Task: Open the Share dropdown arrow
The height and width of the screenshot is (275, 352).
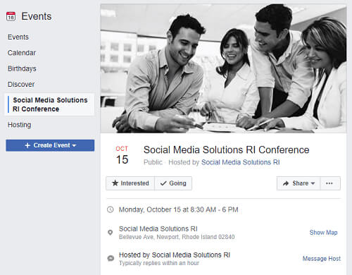Action: (x=313, y=183)
